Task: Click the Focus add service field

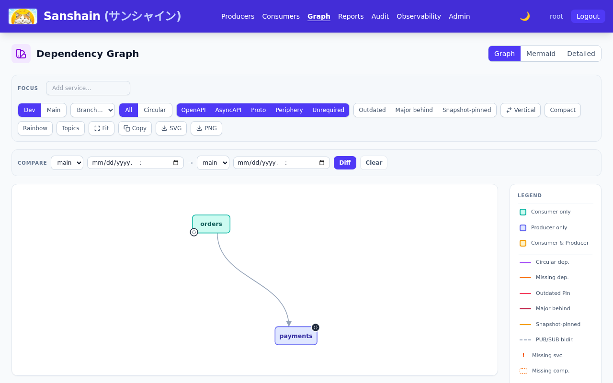Action: pos(88,88)
